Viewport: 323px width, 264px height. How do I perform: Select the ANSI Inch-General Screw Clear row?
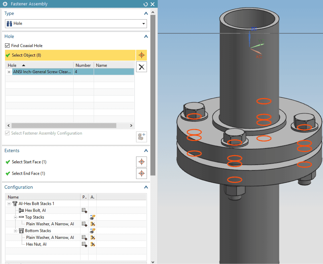tap(42, 71)
